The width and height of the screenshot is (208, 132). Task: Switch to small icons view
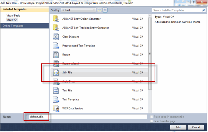coord(99,10)
